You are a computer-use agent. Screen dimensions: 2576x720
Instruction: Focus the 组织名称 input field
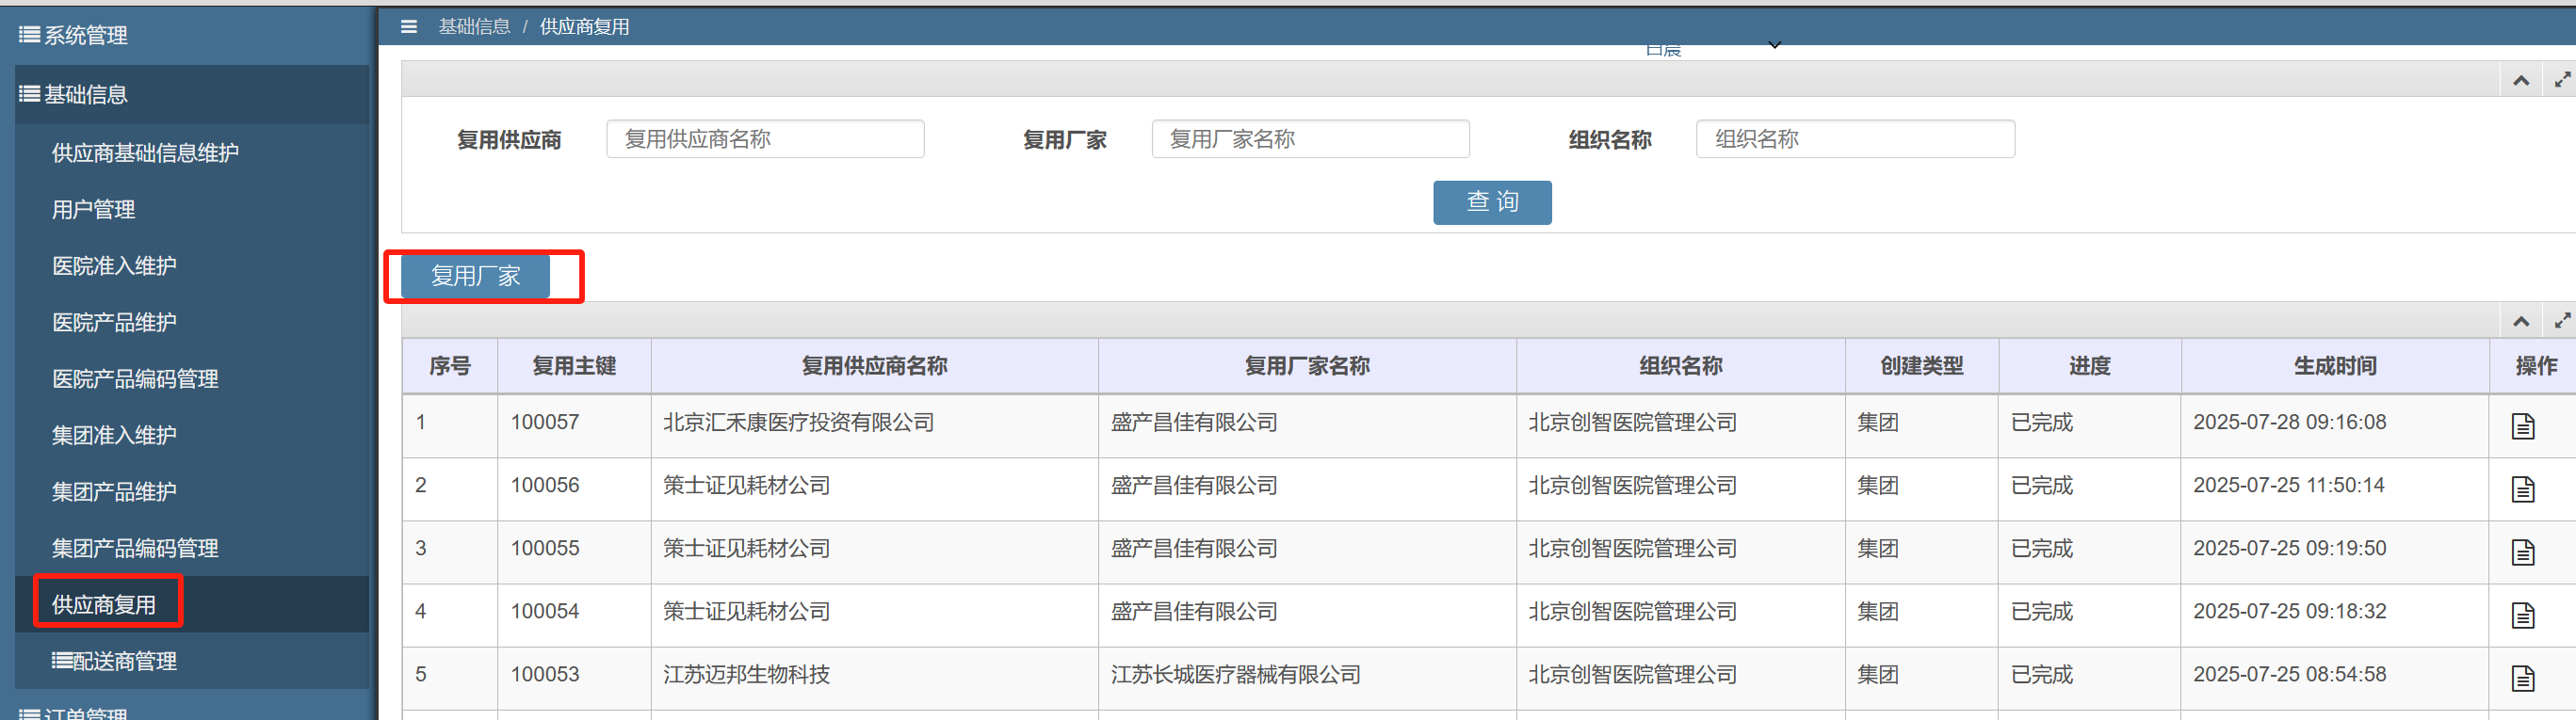point(1855,138)
